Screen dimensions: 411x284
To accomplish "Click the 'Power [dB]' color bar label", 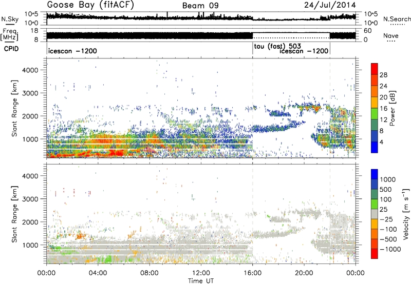I will (x=393, y=108).
